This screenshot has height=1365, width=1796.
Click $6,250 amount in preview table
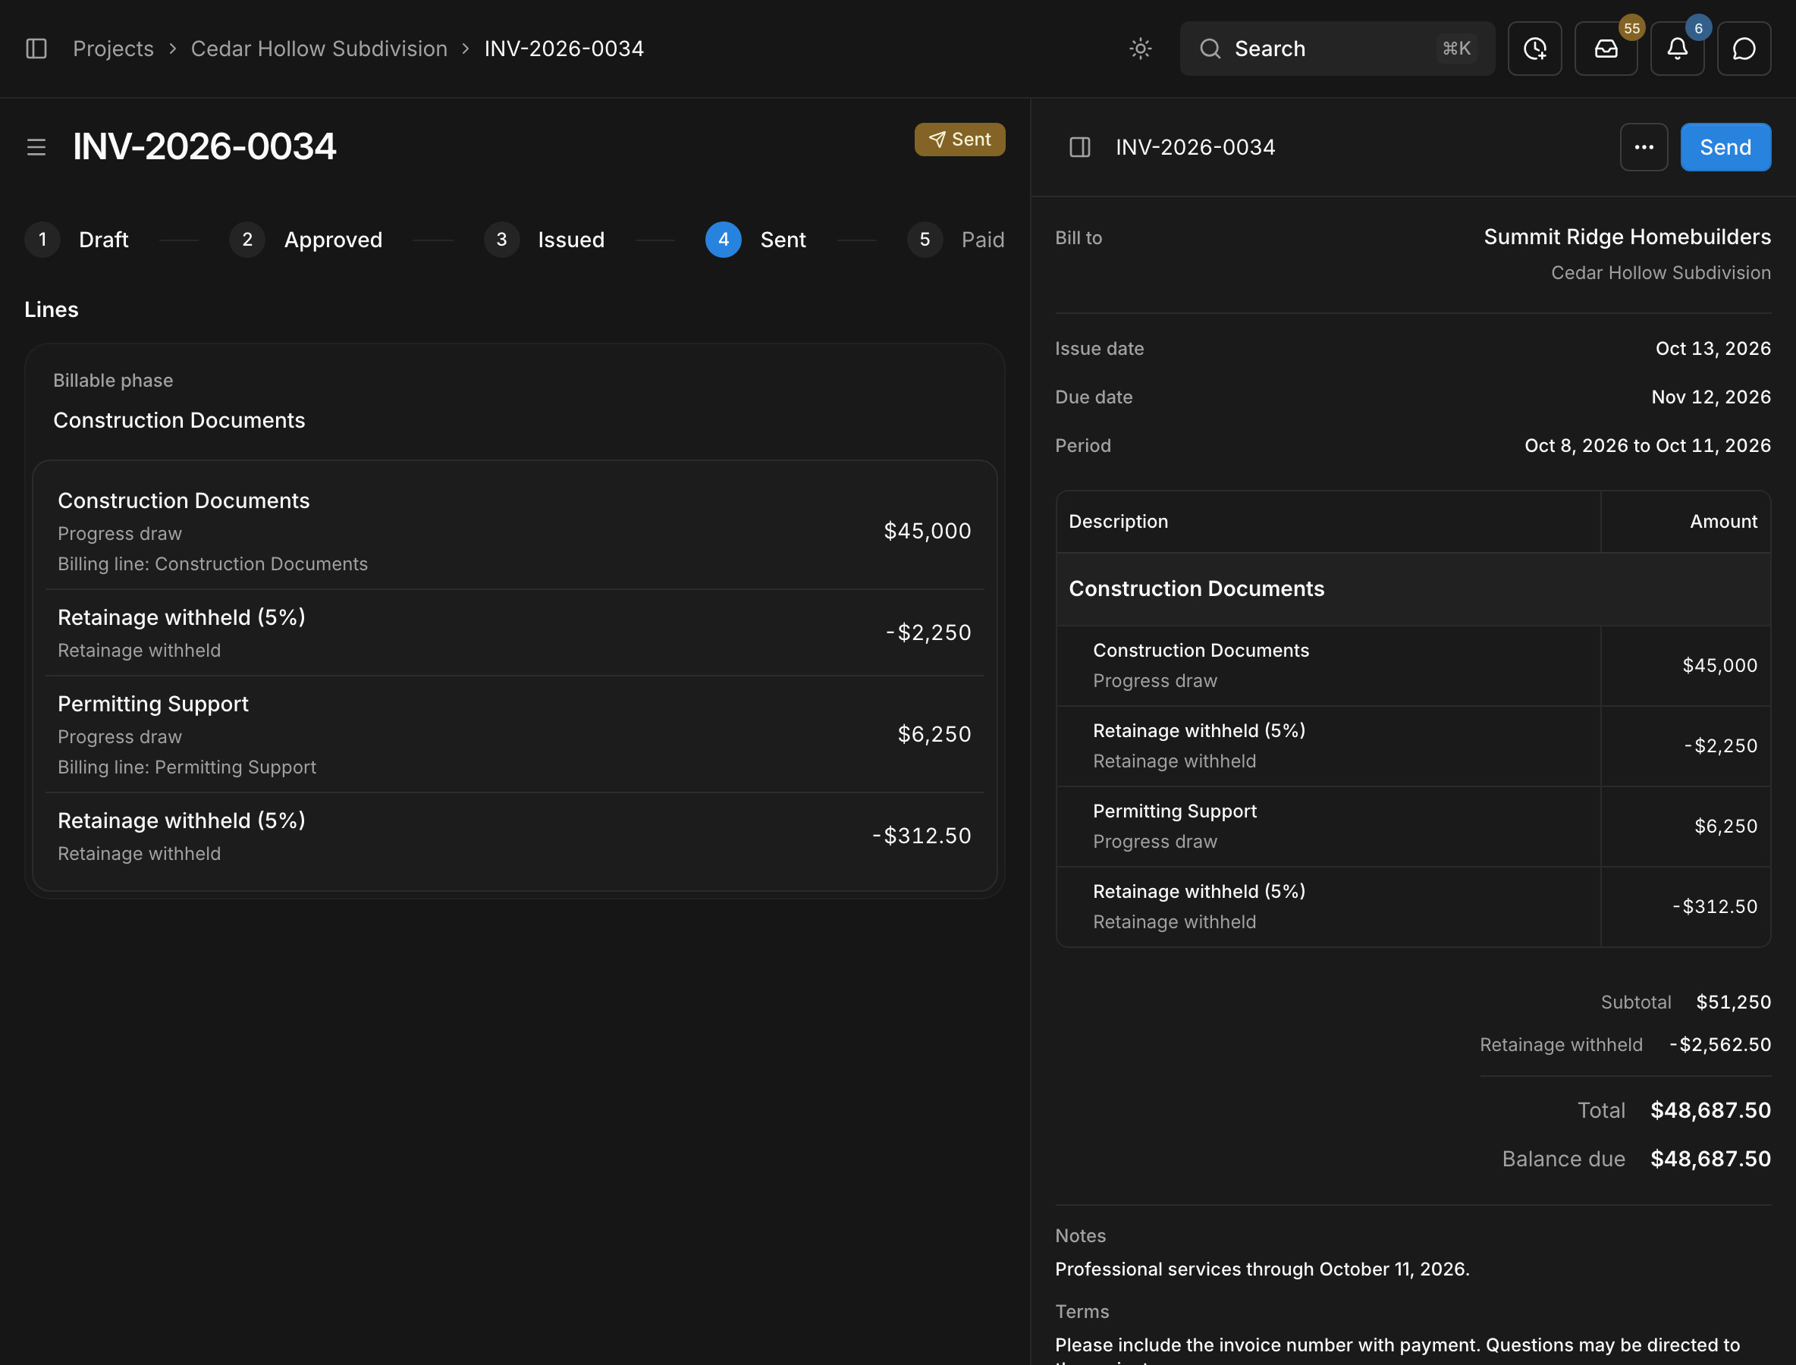(1725, 827)
